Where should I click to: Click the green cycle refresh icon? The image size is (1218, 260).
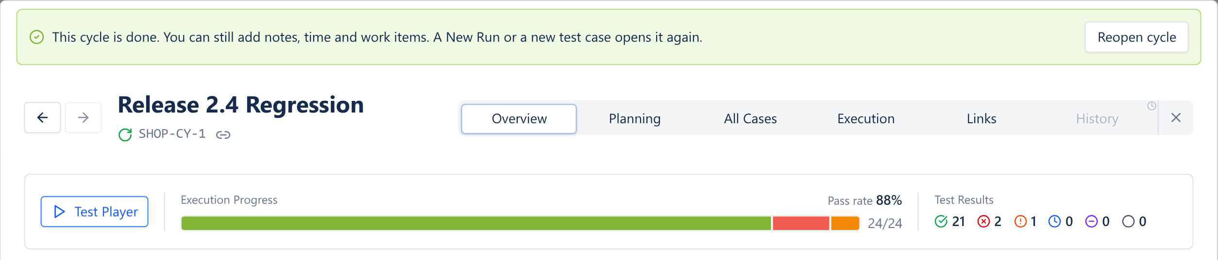pyautogui.click(x=125, y=135)
